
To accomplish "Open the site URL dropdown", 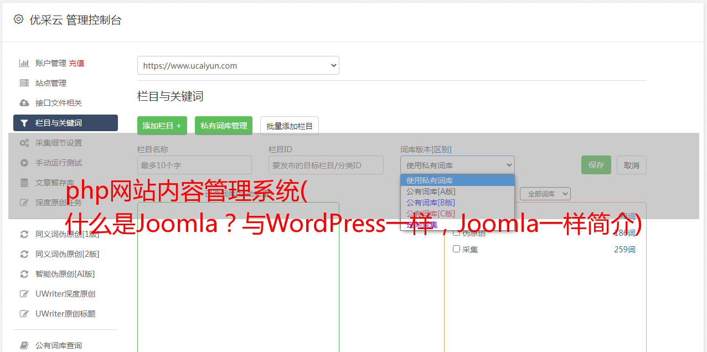I will (x=238, y=65).
